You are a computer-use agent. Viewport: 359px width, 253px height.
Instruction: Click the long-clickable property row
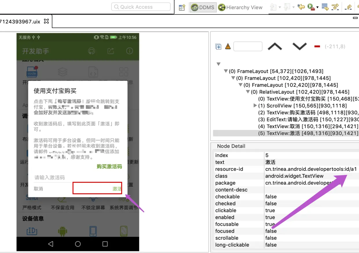click(x=286, y=245)
